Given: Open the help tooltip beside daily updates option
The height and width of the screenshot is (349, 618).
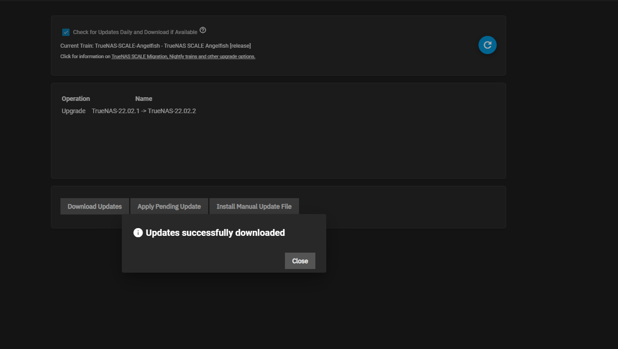Looking at the screenshot, I should click(x=203, y=30).
